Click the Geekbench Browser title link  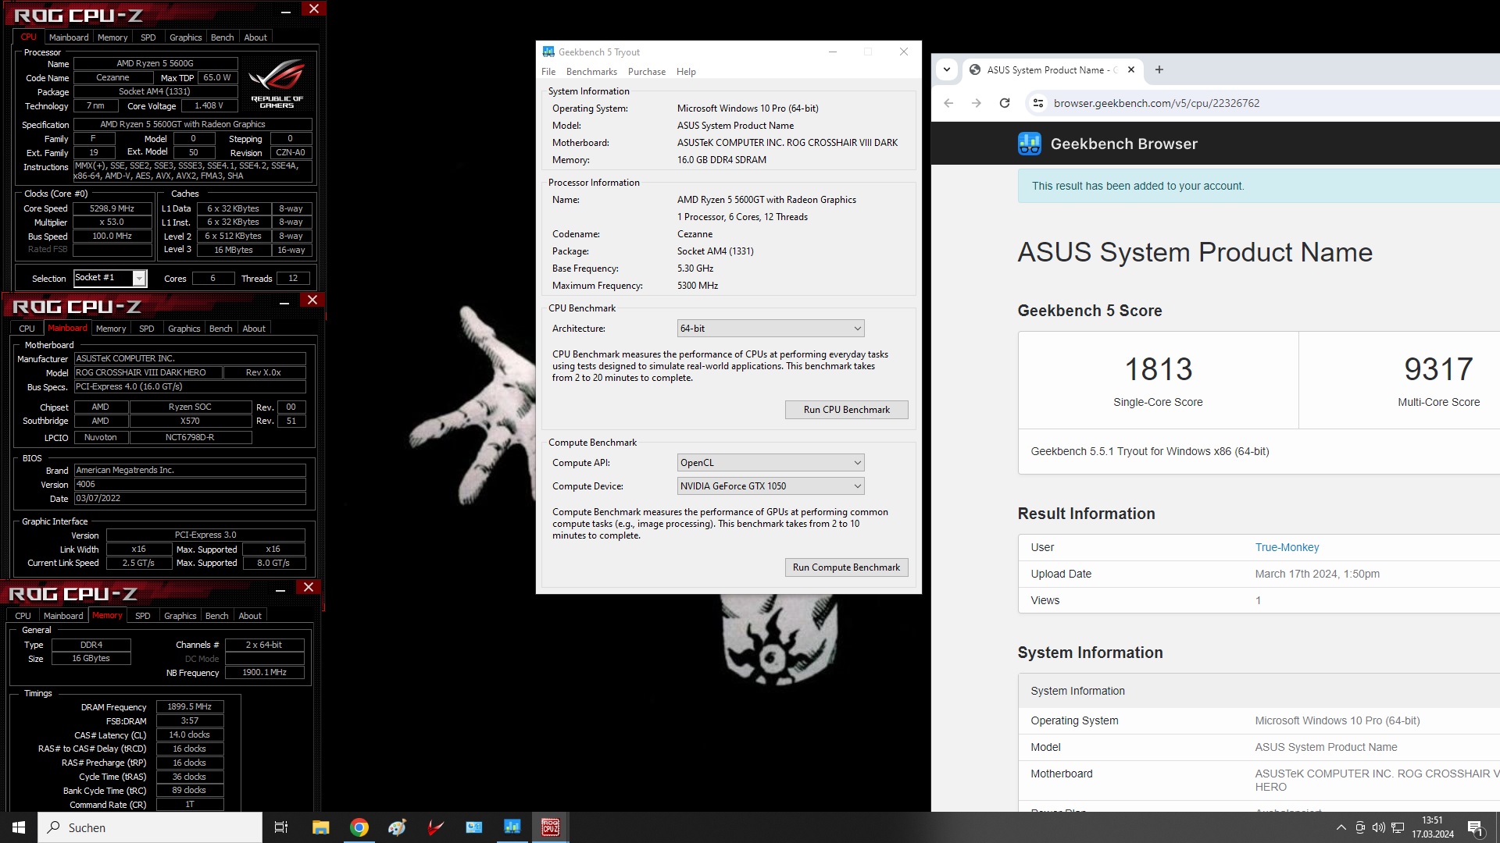1123,144
